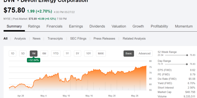
Task: Choose the YTD chart range
Action: point(56,54)
